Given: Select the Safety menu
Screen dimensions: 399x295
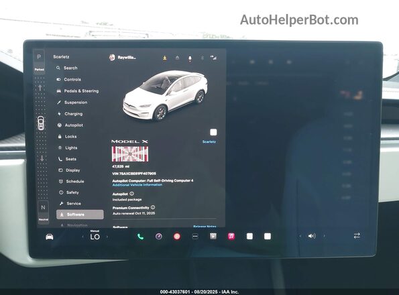Looking at the screenshot, I should click(x=69, y=192).
